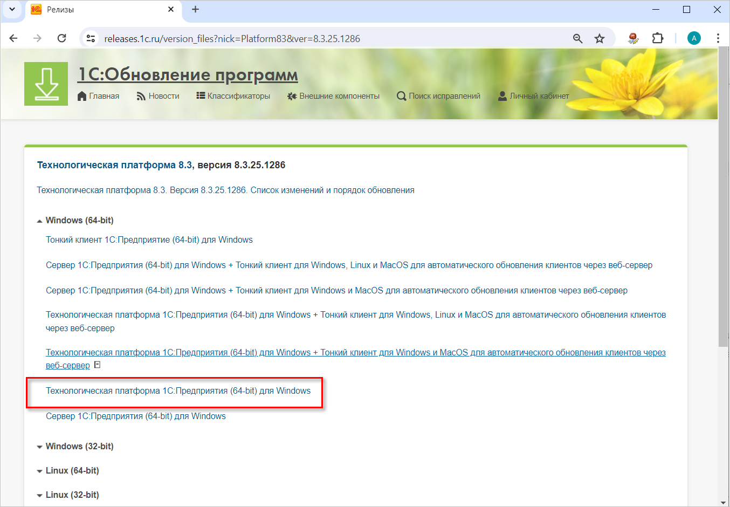Go to 'Главная' menu item
This screenshot has height=507, width=730.
pyautogui.click(x=98, y=96)
